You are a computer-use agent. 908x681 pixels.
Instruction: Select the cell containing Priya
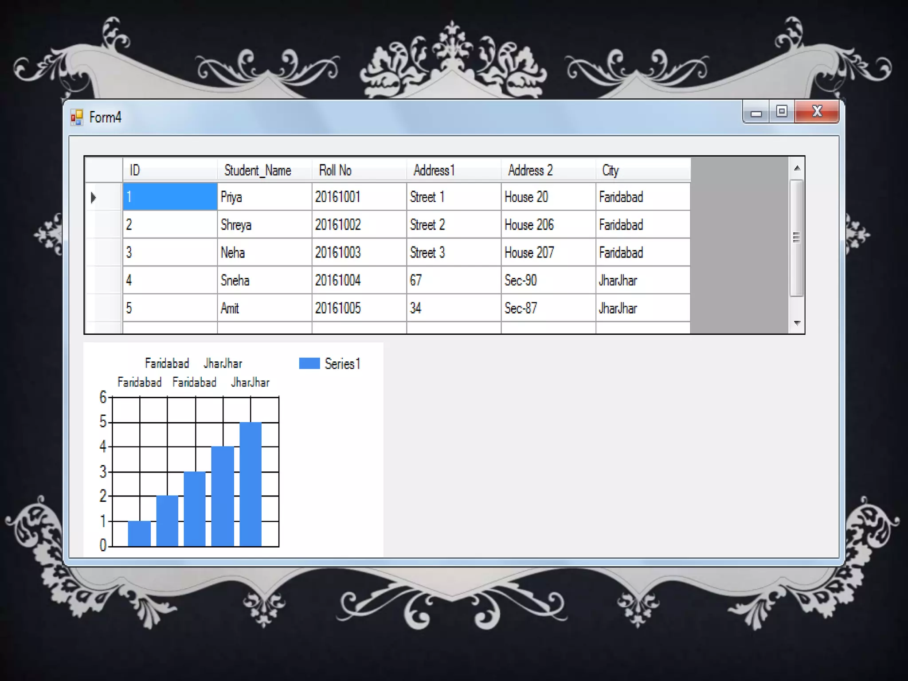pos(264,197)
